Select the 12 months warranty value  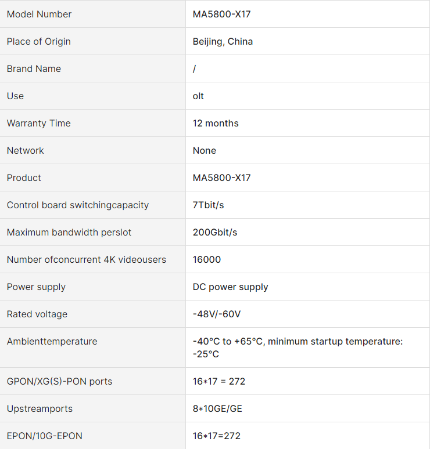pyautogui.click(x=216, y=123)
